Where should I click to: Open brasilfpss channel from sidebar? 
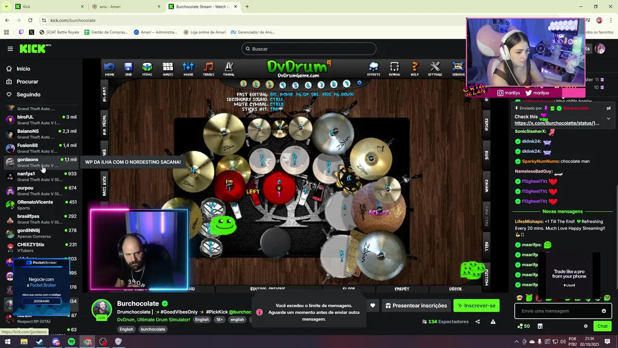41,219
